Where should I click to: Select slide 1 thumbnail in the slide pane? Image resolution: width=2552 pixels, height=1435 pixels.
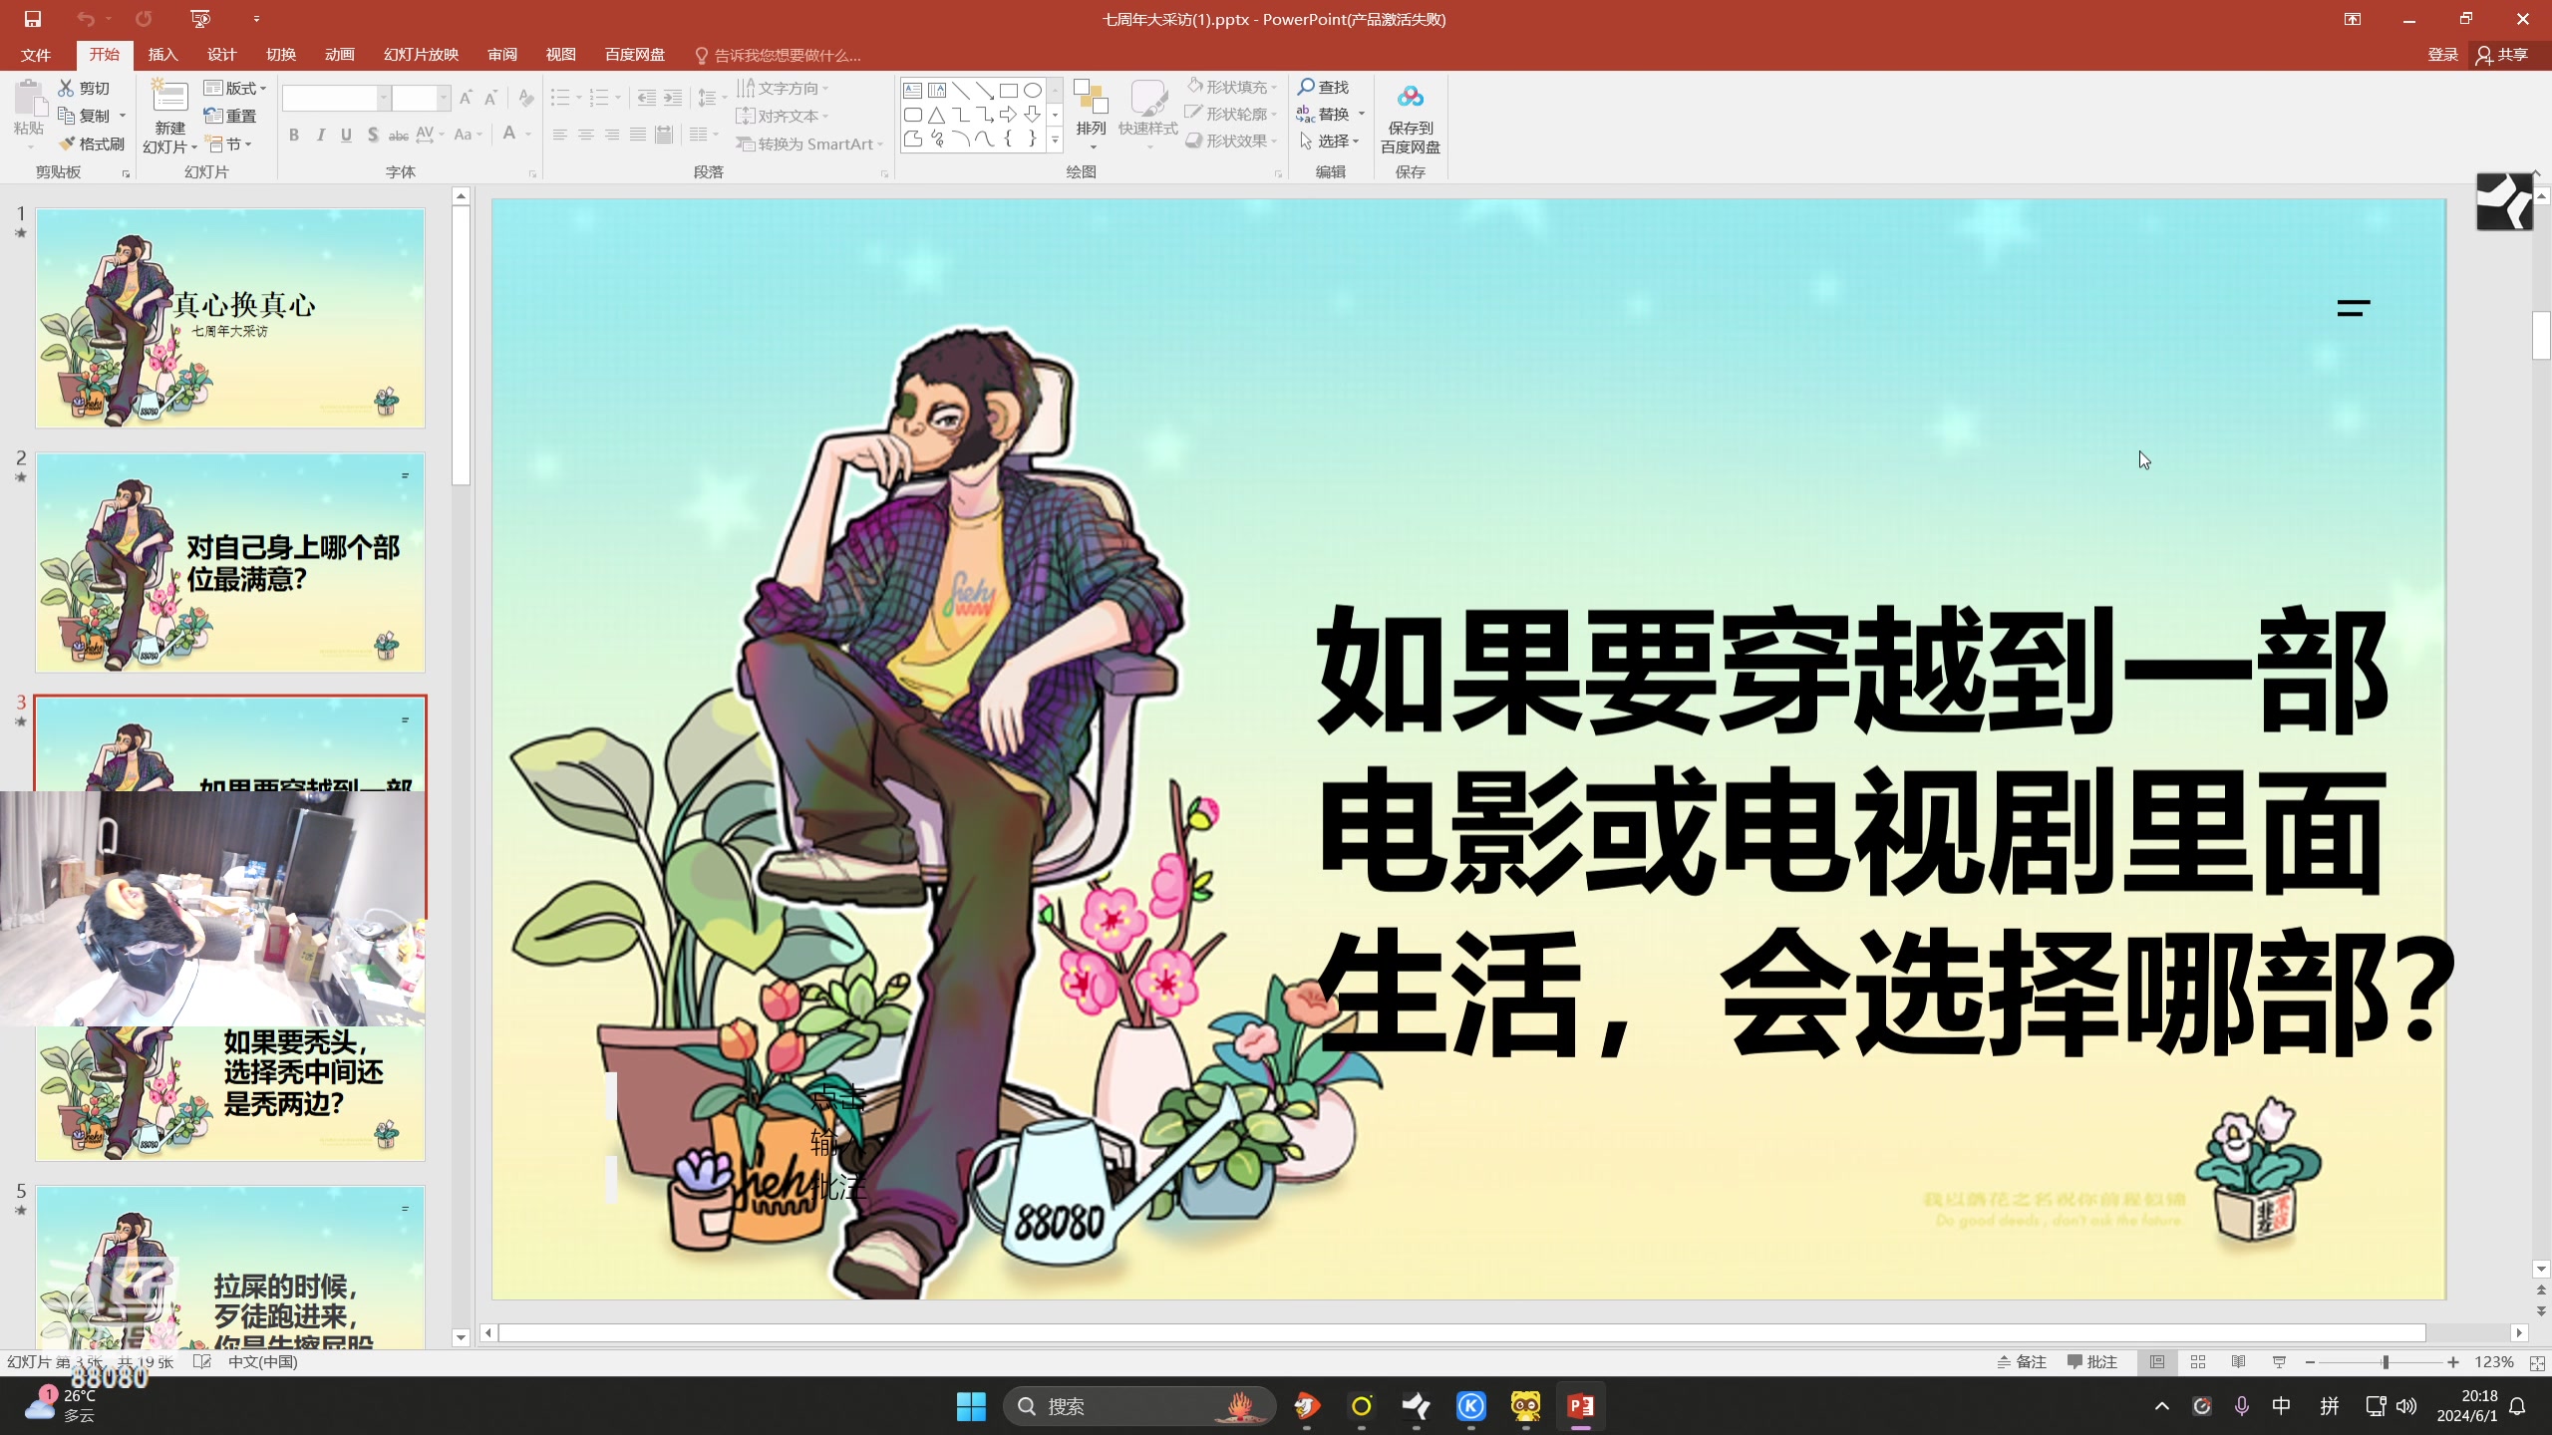point(229,317)
